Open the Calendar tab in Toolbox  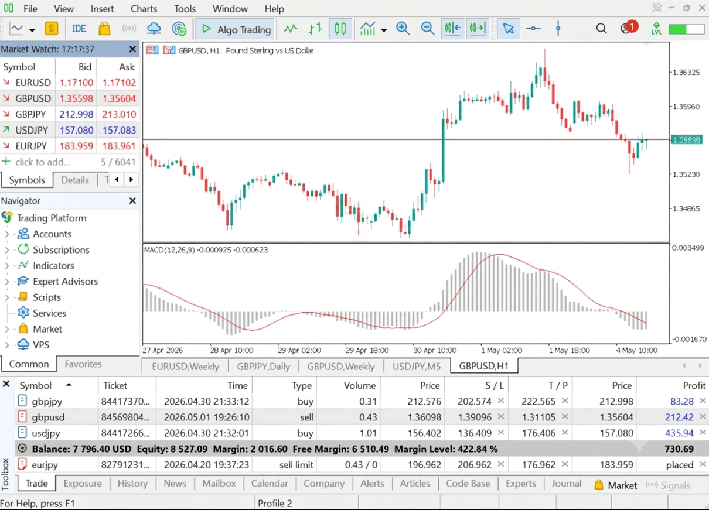270,484
